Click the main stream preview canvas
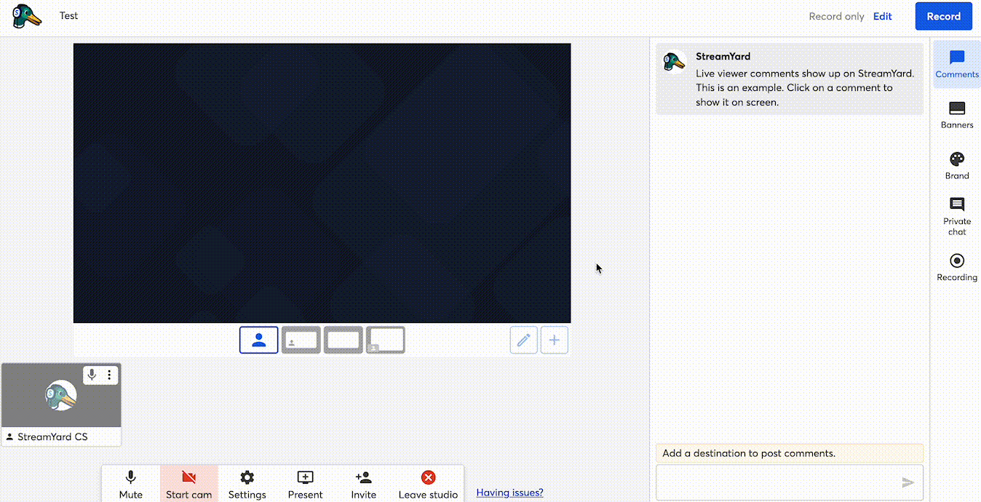Screen dimensions: 981x502 coord(322,183)
